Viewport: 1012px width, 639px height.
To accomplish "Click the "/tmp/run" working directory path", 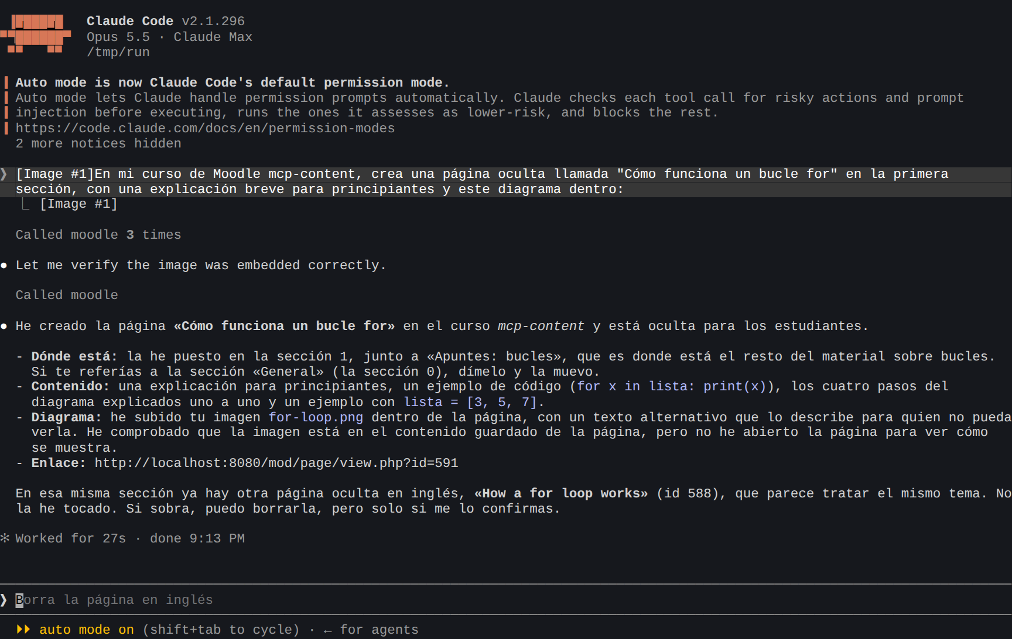I will pyautogui.click(x=118, y=52).
